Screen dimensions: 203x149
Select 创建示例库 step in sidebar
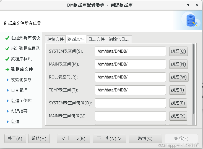(21, 101)
